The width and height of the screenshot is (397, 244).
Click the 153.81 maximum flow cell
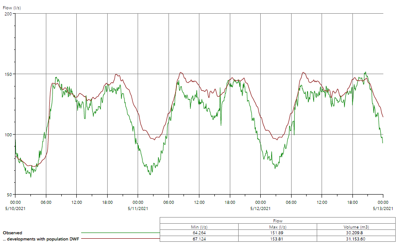pyautogui.click(x=277, y=239)
